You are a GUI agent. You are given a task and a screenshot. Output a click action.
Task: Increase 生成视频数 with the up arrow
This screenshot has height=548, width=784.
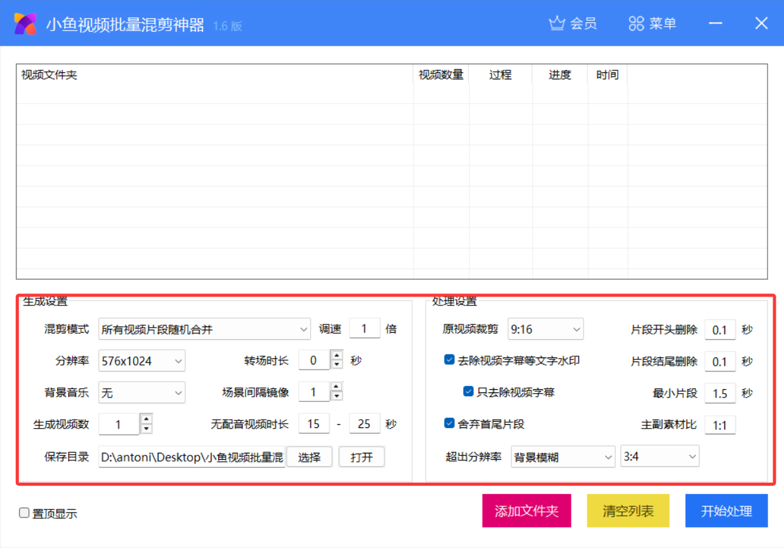[147, 419]
